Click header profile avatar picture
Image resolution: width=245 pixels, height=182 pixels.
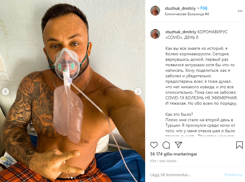[x=155, y=11]
